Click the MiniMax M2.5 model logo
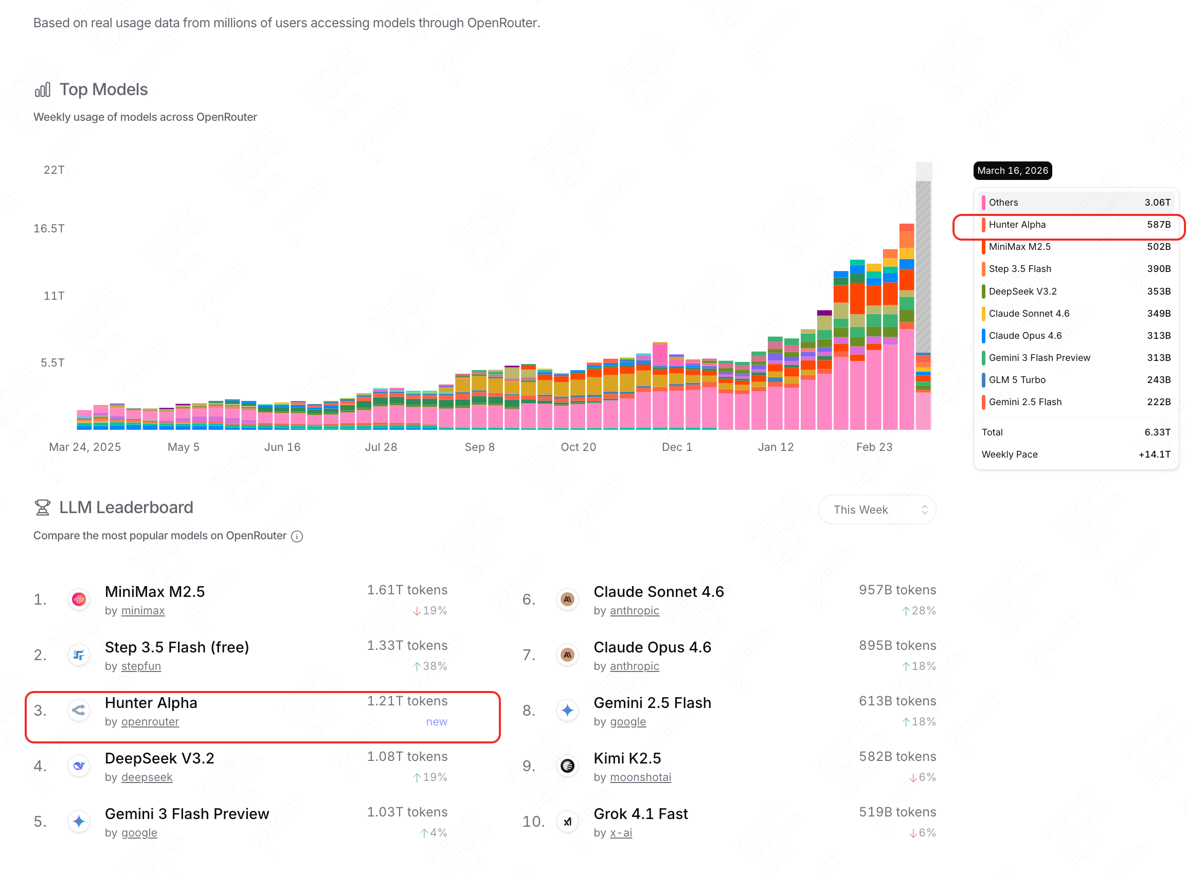The height and width of the screenshot is (873, 1187). (x=79, y=599)
